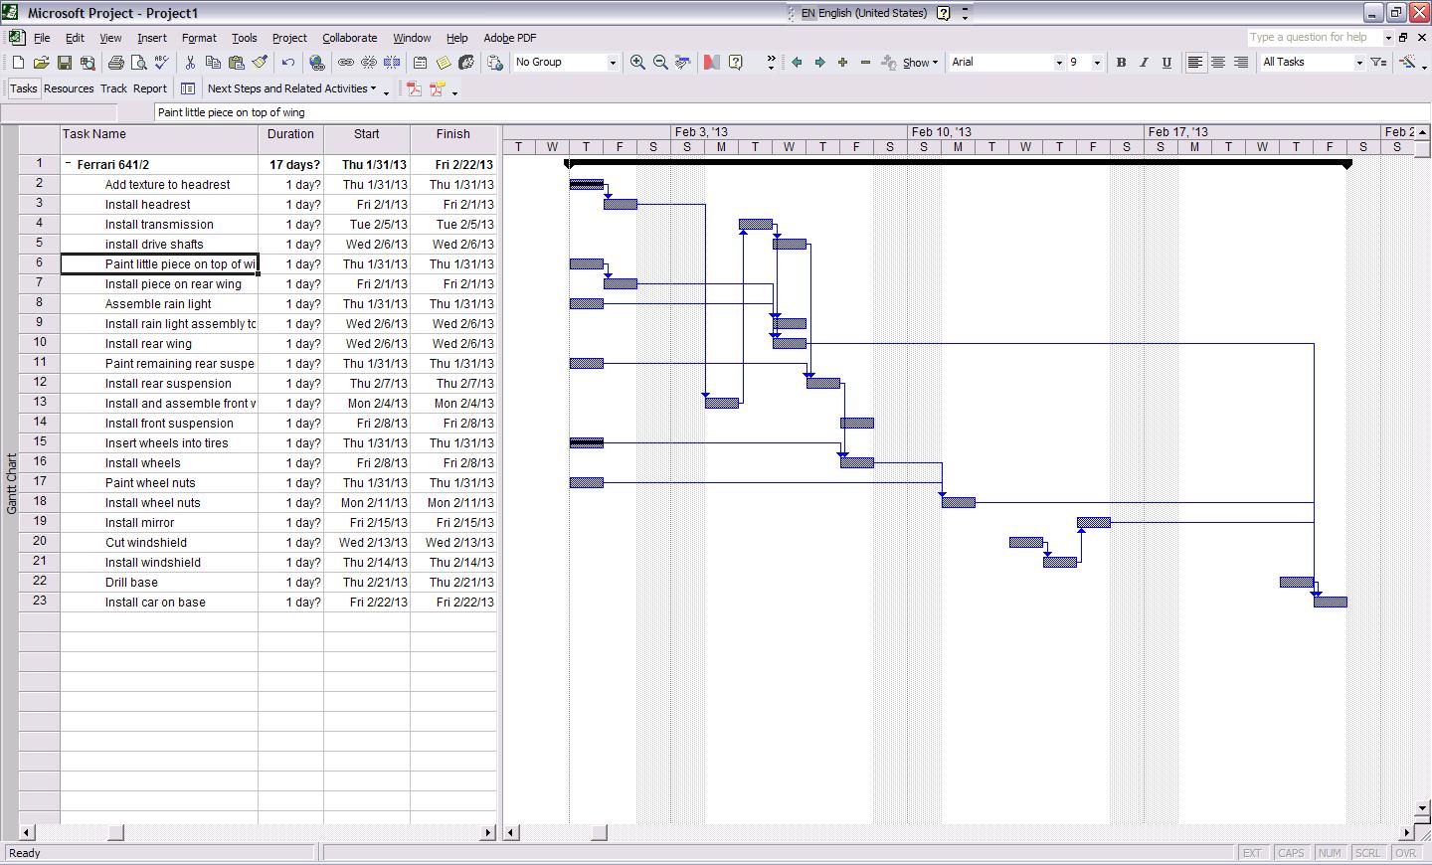Collapse the Ferrari 641/2 summary task

69,165
